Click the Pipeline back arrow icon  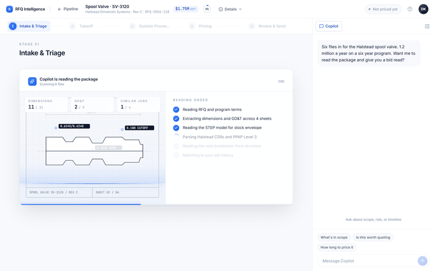(60, 9)
